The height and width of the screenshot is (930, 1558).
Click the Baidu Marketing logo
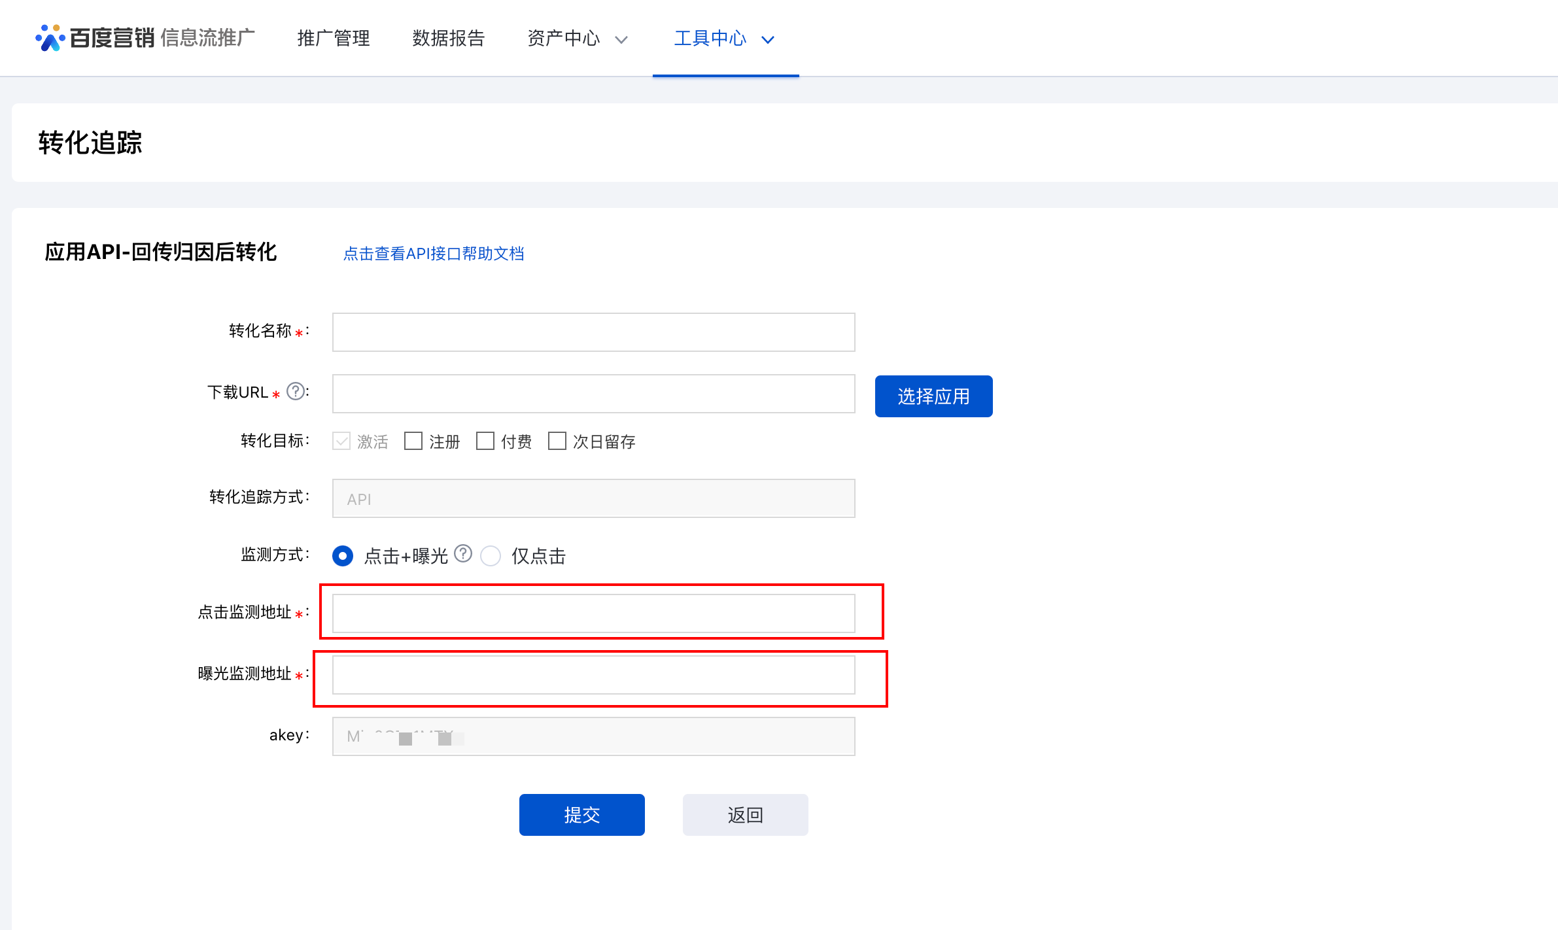point(95,38)
